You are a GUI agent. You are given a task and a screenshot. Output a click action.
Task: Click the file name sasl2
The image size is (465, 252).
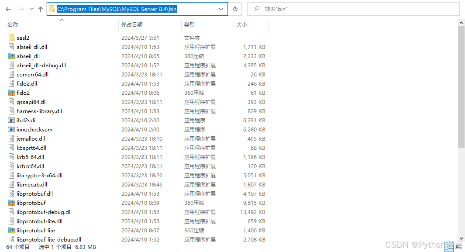[23, 38]
